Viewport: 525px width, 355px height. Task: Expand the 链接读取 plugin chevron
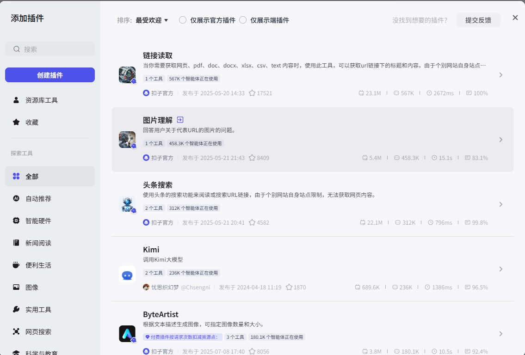pos(501,75)
